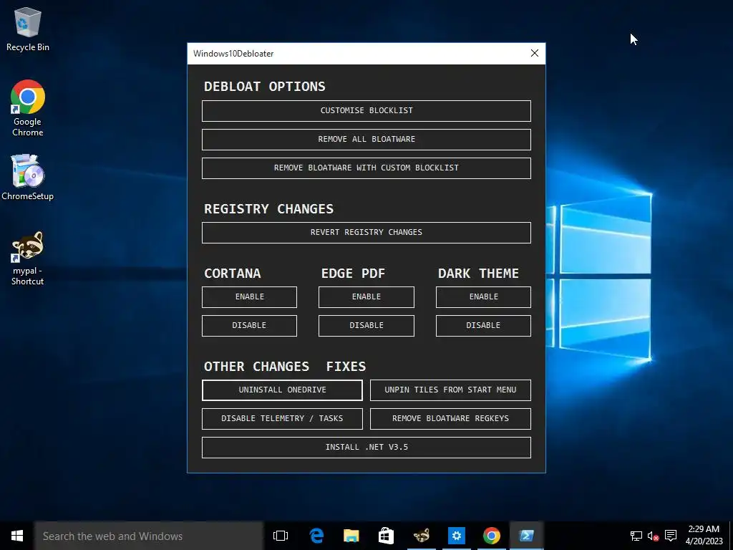
Task: Open the Settings gear in the taskbar
Action: point(456,536)
